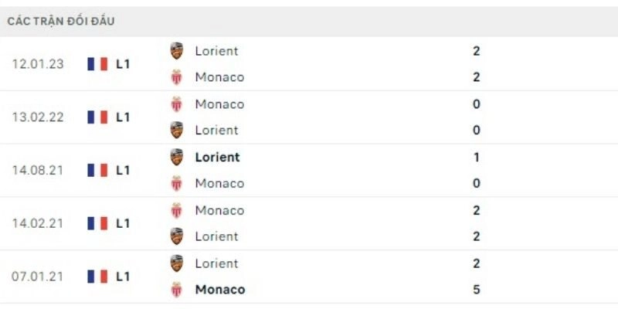The width and height of the screenshot is (618, 309).
Task: Open bold Lorient team name in 14.08.21 match
Action: [217, 157]
